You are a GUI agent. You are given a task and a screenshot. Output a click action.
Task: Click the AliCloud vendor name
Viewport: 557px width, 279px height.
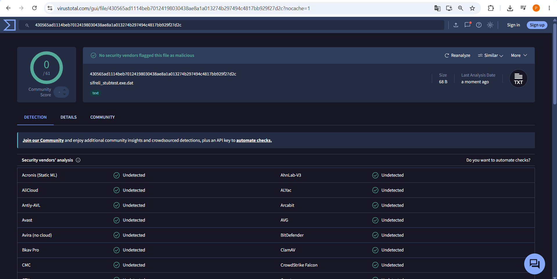30,190
